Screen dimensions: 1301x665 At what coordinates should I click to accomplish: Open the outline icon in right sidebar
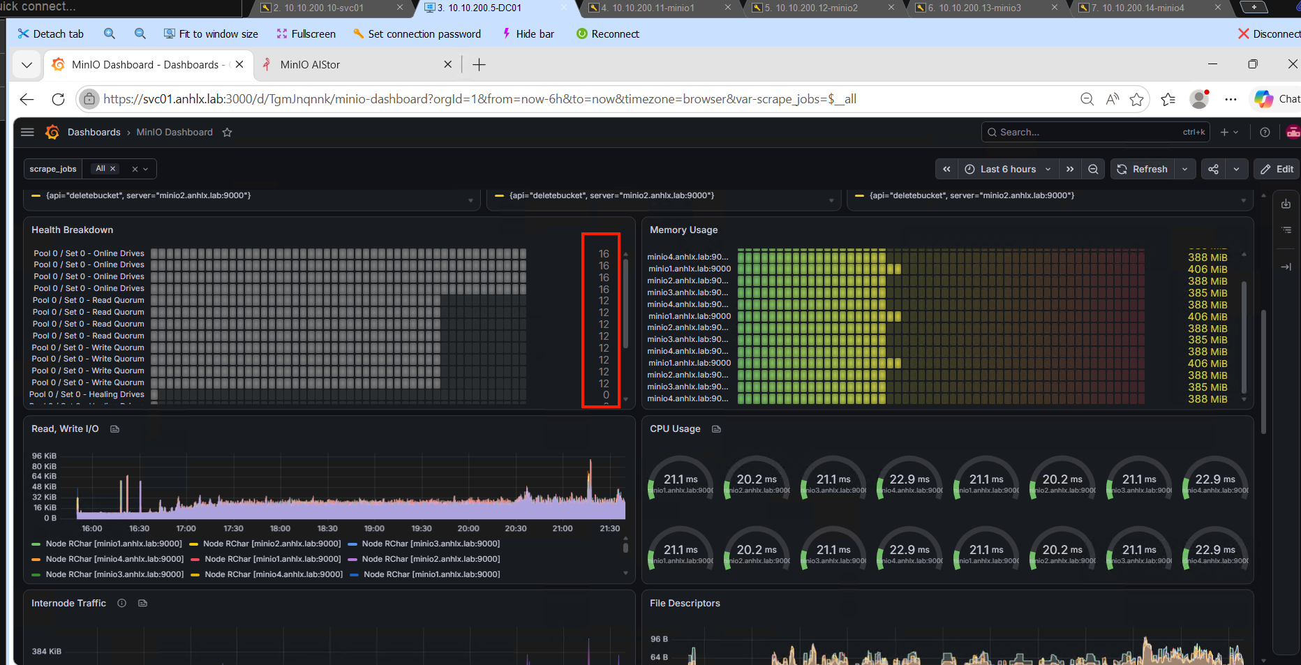tap(1286, 230)
